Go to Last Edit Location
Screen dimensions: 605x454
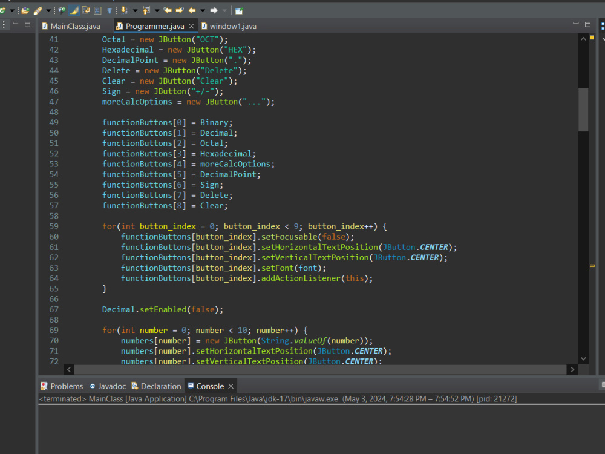click(168, 10)
